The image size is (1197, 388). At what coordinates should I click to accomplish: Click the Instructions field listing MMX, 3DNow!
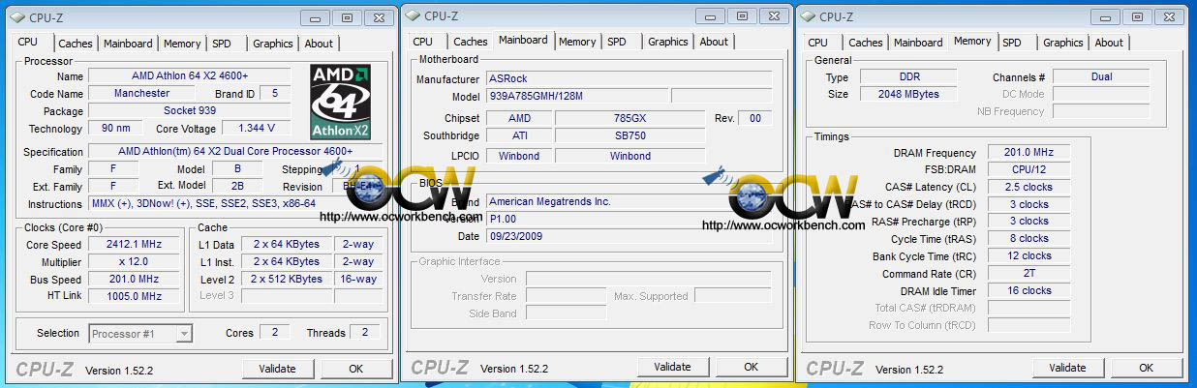coord(235,204)
